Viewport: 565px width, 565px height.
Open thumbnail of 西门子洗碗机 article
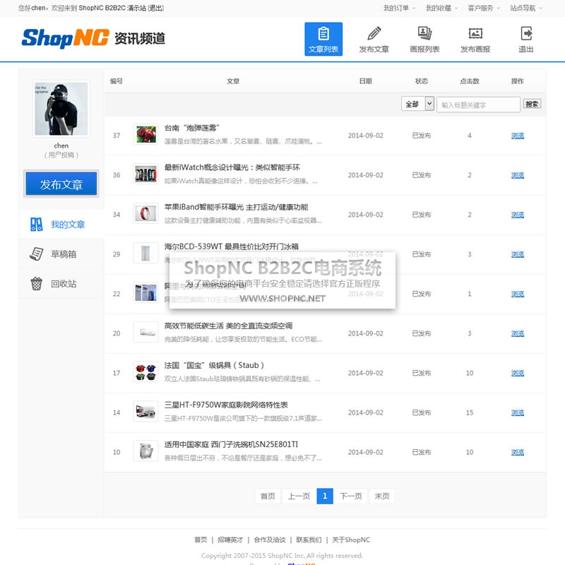(145, 451)
